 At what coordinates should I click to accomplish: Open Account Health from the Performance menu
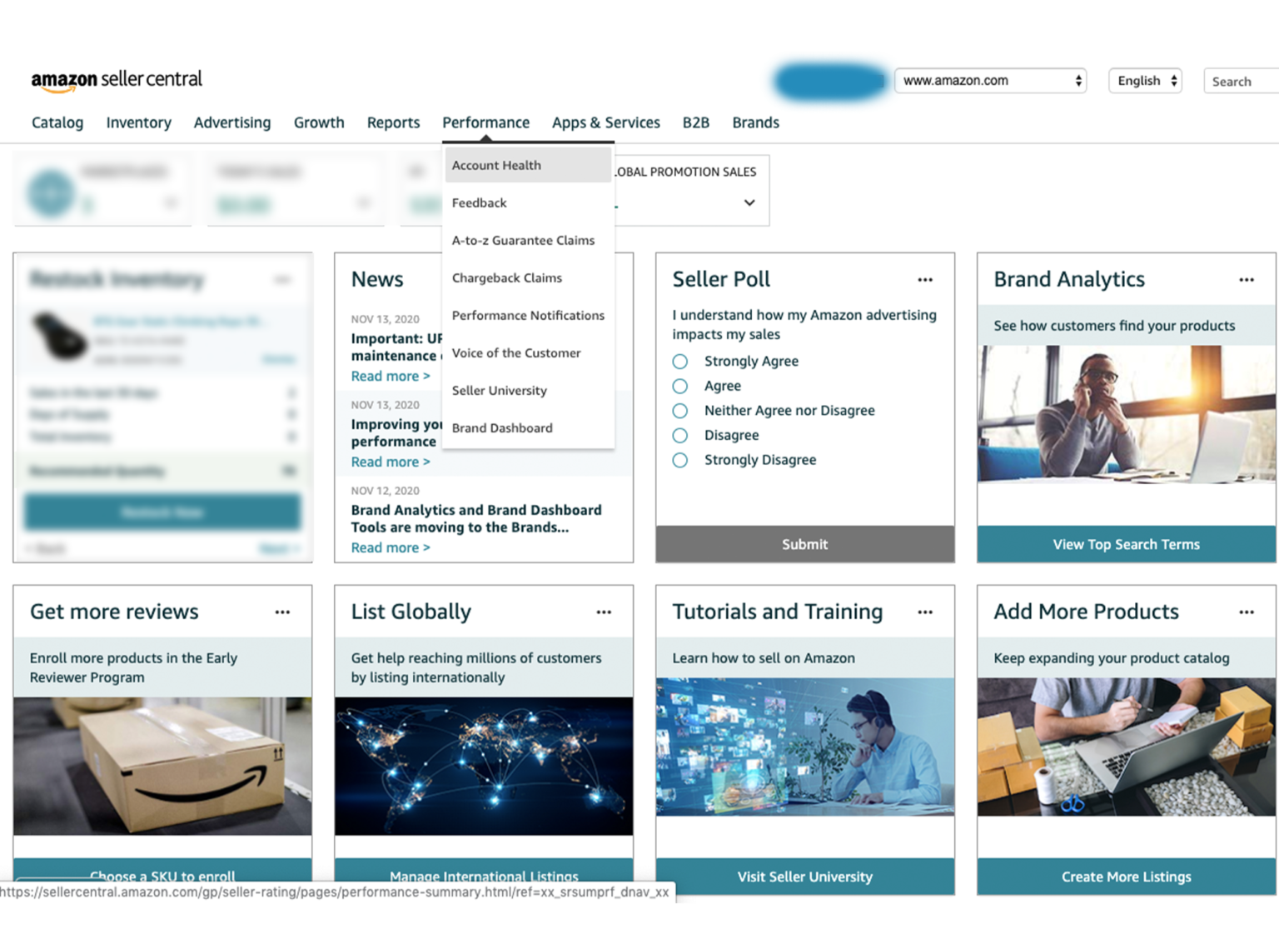tap(496, 165)
